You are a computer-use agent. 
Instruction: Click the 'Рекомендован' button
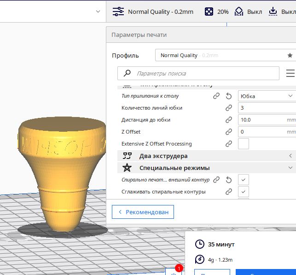click(143, 212)
